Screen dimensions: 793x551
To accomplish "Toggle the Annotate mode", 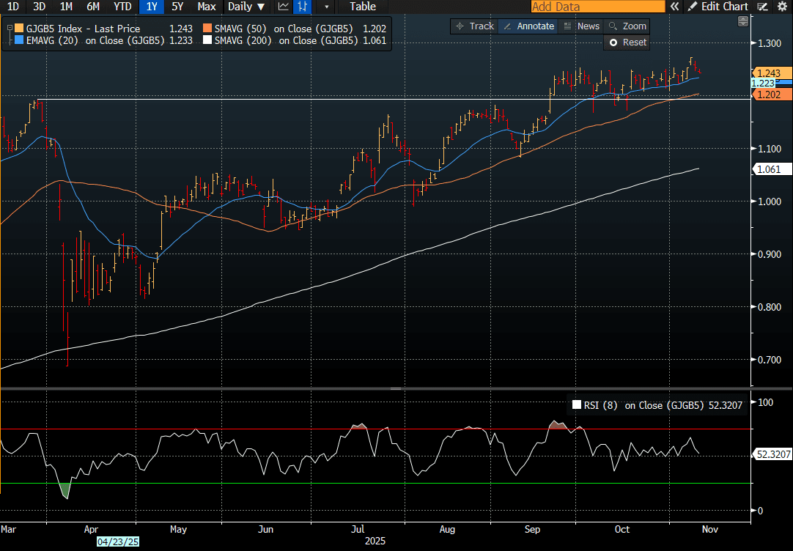I will (x=528, y=26).
